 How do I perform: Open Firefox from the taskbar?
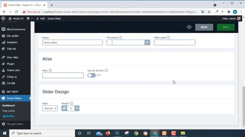(108, 133)
